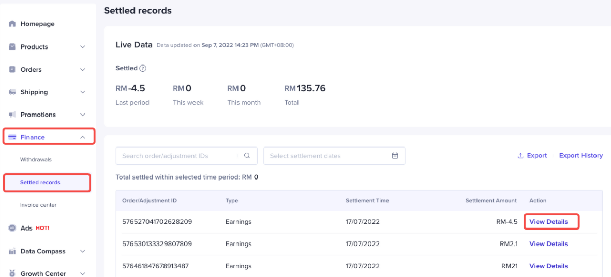Expand the Growth Center chevron

coord(82,274)
